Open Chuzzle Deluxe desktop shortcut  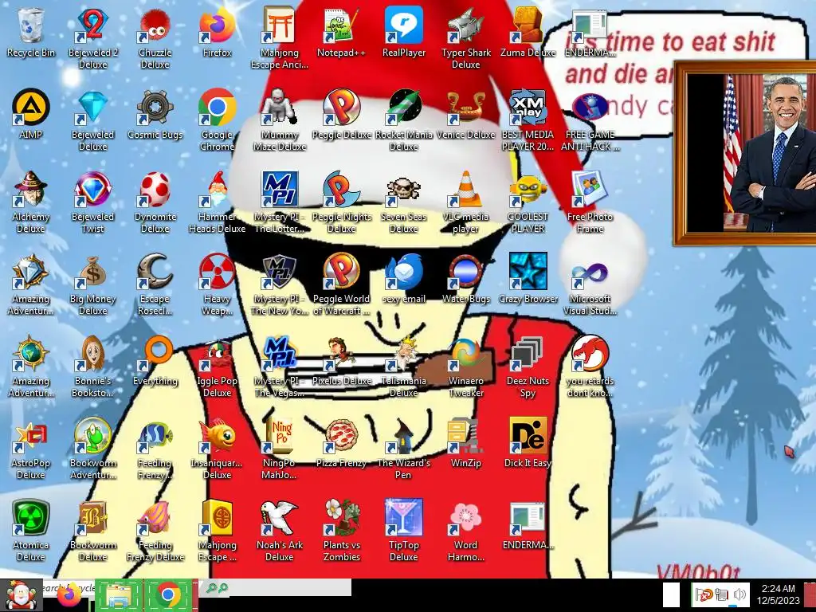point(155,38)
